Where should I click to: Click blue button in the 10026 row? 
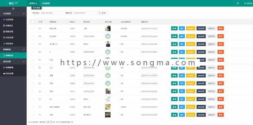pos(182,36)
